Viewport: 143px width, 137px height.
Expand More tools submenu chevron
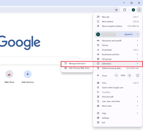[x=137, y=106]
